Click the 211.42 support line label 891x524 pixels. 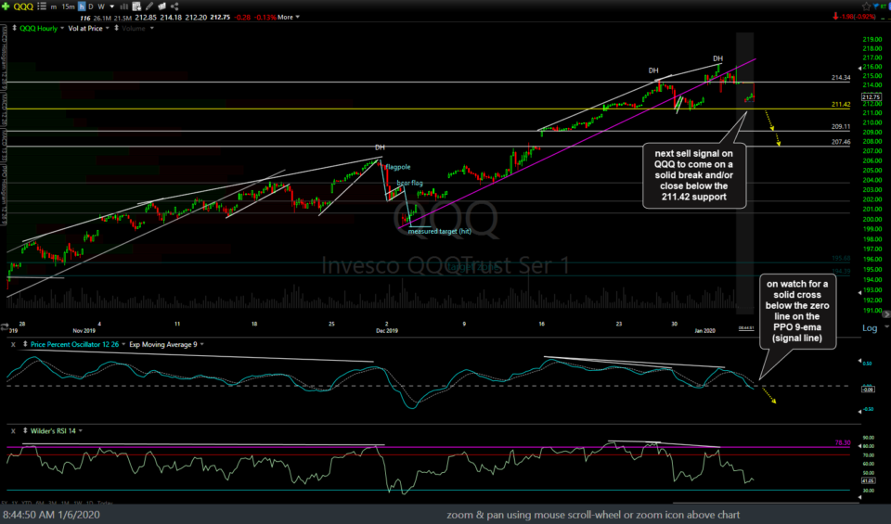pyautogui.click(x=841, y=105)
